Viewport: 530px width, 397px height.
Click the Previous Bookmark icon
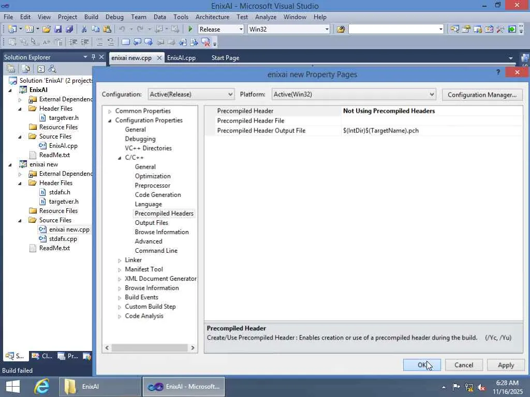click(137, 42)
